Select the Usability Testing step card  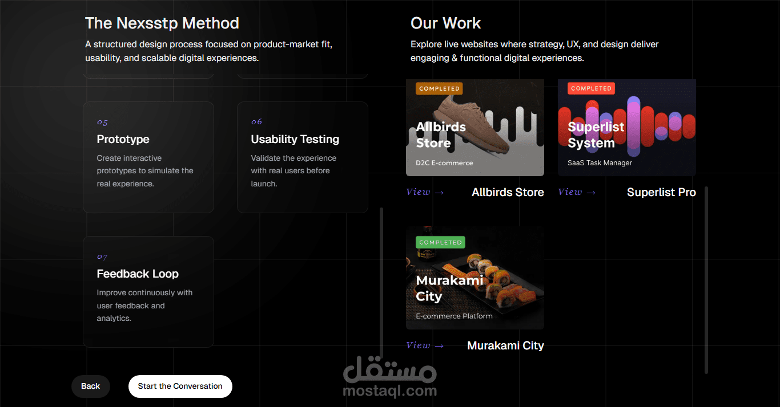click(x=303, y=157)
